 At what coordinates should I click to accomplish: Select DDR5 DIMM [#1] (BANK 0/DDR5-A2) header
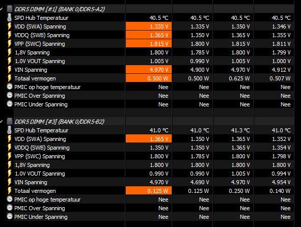(x=60, y=9)
